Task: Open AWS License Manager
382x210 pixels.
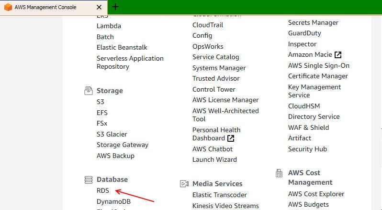Action: pyautogui.click(x=225, y=100)
